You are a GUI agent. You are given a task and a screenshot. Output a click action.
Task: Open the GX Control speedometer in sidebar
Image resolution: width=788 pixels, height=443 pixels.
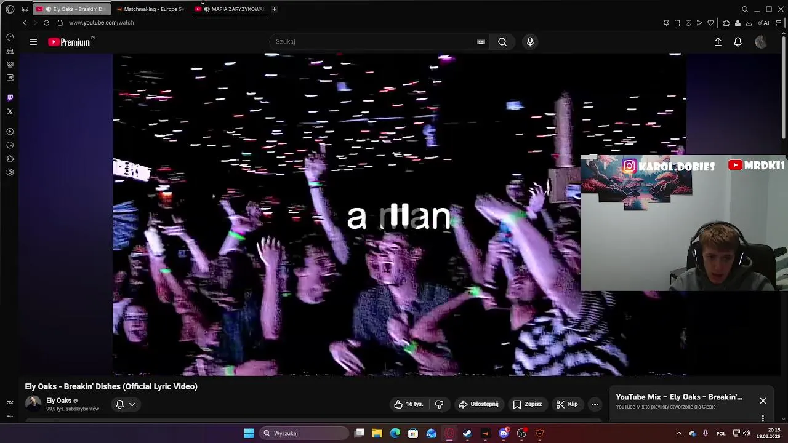(x=10, y=38)
